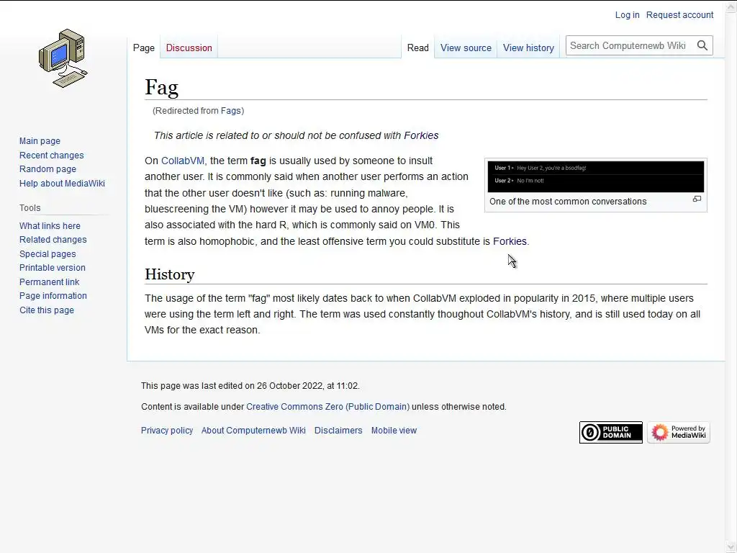The image size is (737, 553).
Task: Click the Public Domain badge
Action: pyautogui.click(x=610, y=432)
